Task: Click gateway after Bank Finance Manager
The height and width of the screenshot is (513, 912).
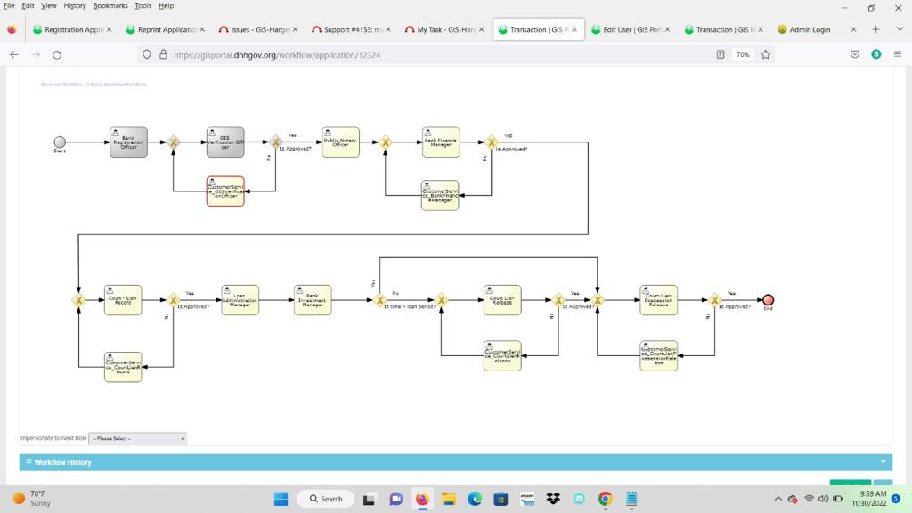Action: point(491,142)
